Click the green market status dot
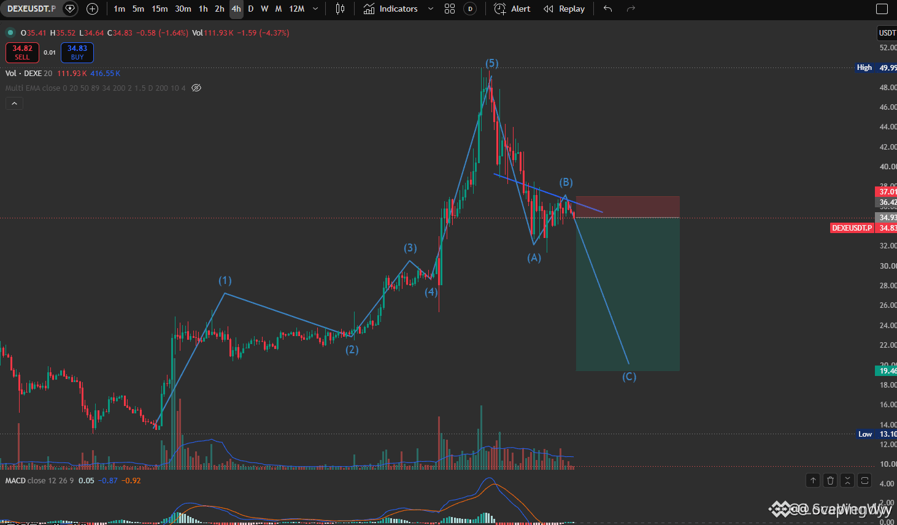Viewport: 897px width, 525px height. pyautogui.click(x=10, y=33)
